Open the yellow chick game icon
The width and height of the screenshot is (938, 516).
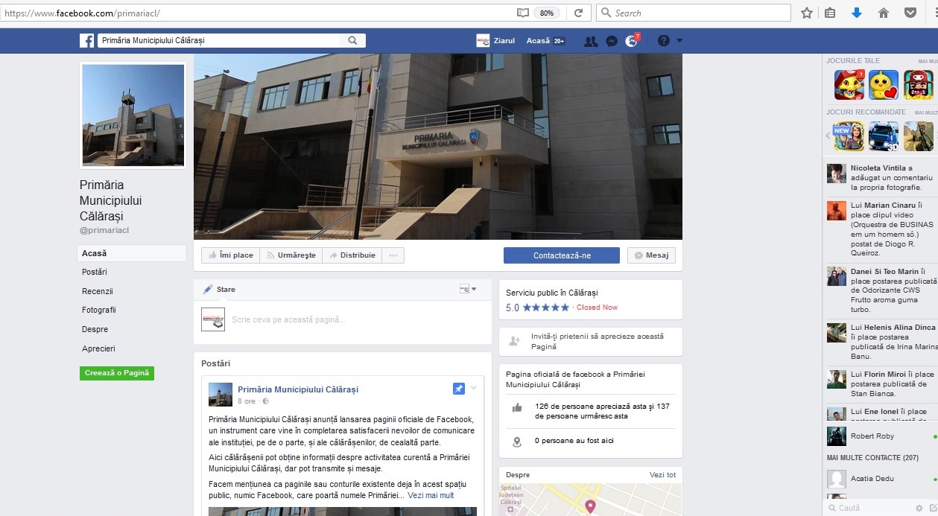pos(884,85)
